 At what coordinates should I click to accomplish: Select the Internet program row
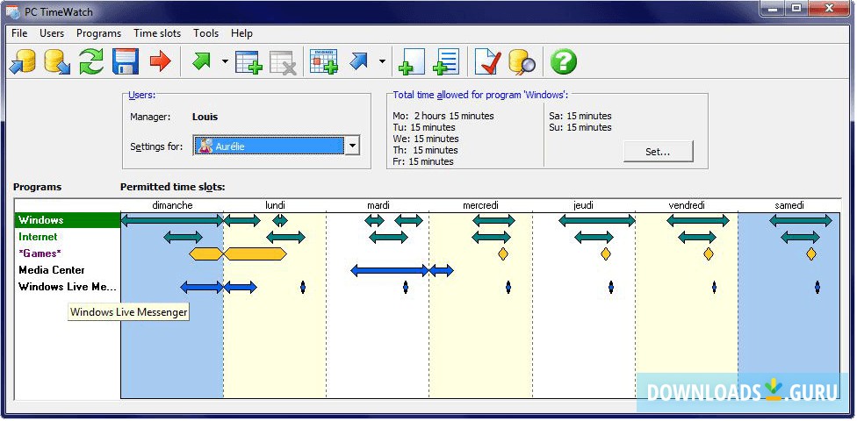click(68, 237)
